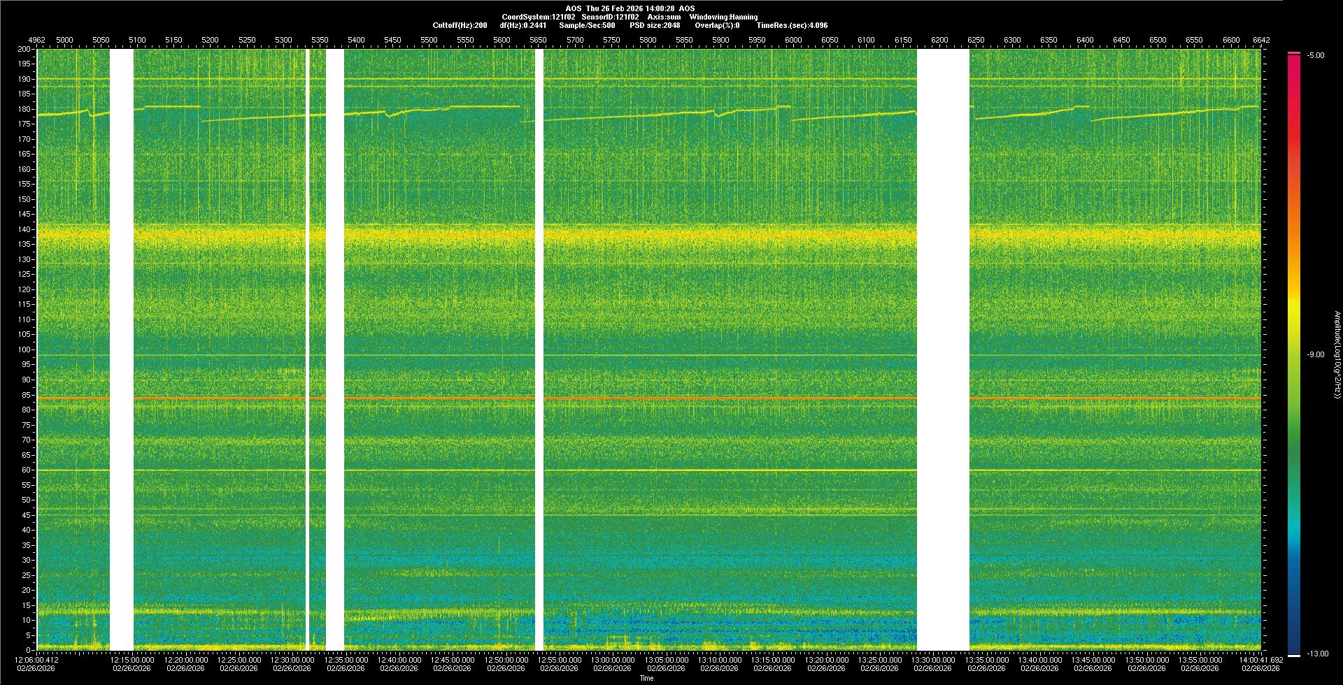Click the 12:06:00.412 start time label
Screen dimensions: 1343x685
36,660
